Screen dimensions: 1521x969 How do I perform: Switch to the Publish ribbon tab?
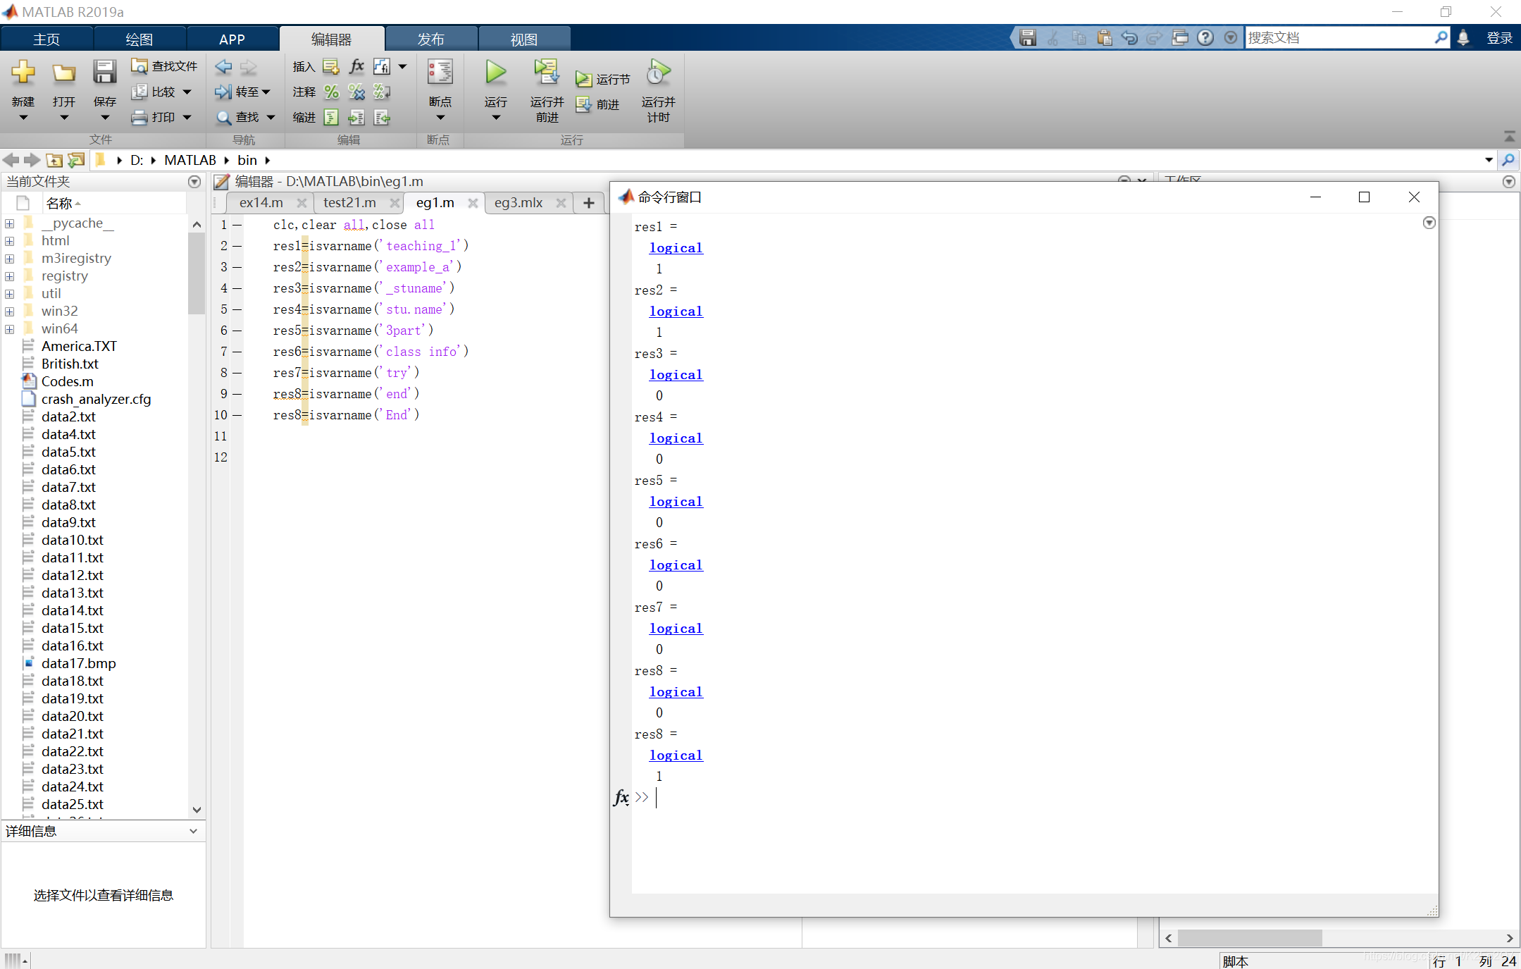point(431,39)
